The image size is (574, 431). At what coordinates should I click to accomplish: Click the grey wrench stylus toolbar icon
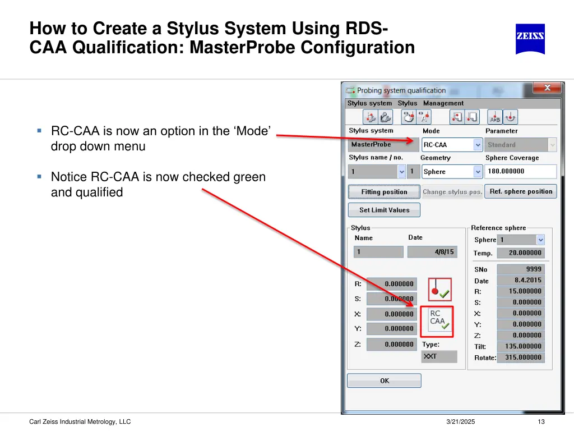click(386, 117)
